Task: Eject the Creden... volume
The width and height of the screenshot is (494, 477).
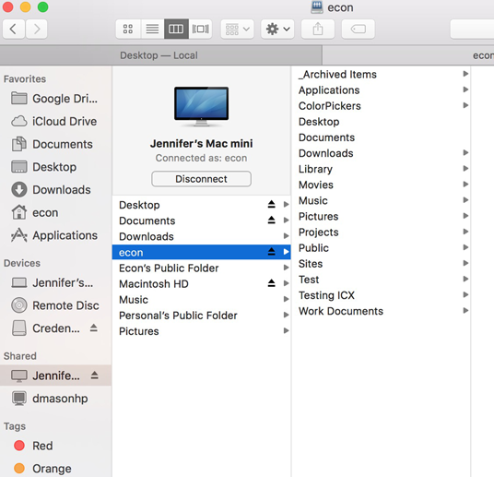Action: [x=94, y=328]
